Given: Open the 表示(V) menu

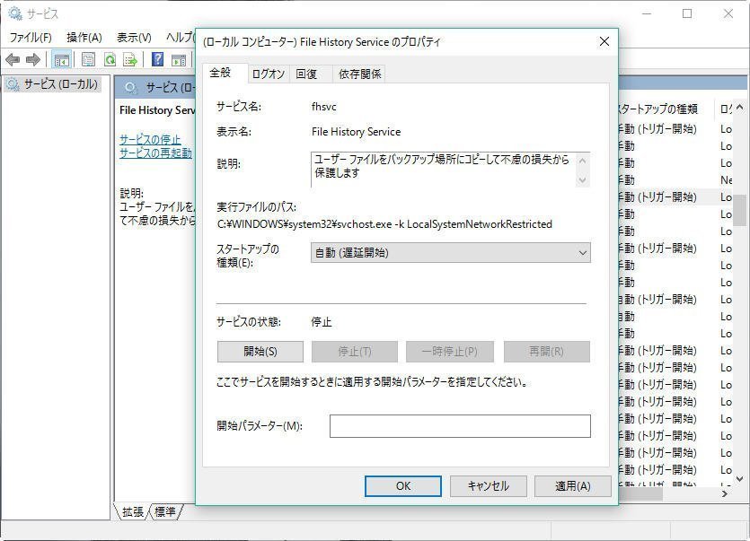Looking at the screenshot, I should (x=134, y=38).
